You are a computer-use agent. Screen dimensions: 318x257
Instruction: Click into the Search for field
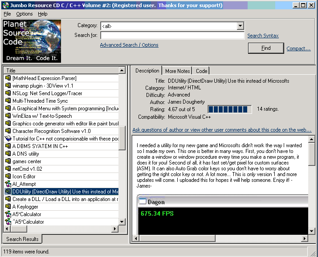click(x=172, y=35)
